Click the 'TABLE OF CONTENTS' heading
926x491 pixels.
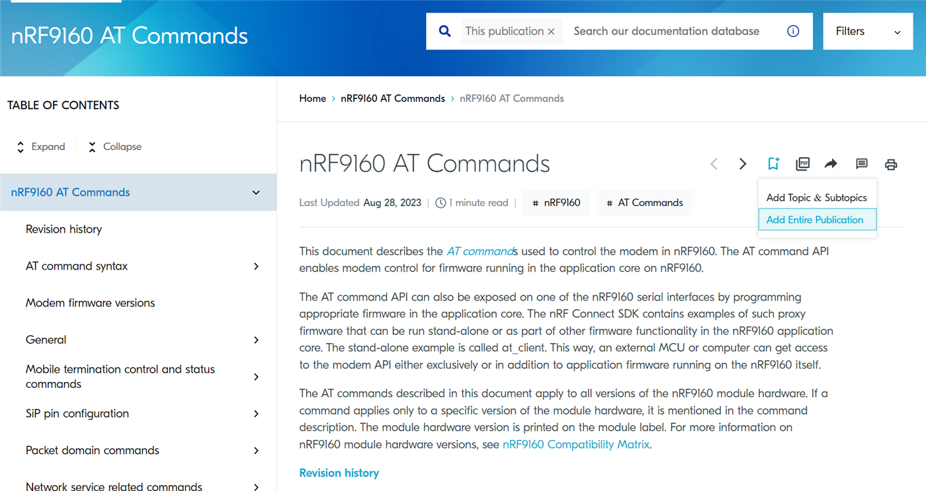coord(63,105)
